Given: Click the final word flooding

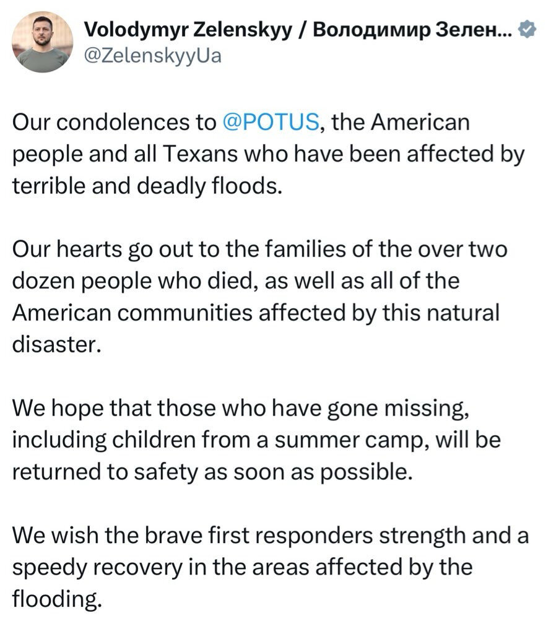Looking at the screenshot, I should 56,599.
